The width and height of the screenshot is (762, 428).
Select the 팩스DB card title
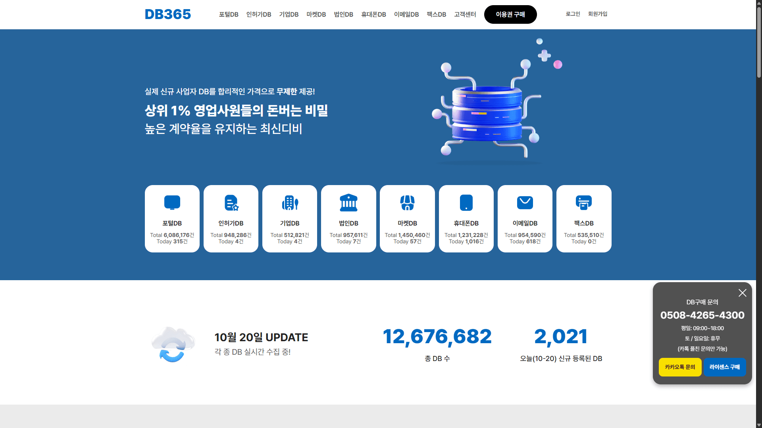tap(584, 223)
